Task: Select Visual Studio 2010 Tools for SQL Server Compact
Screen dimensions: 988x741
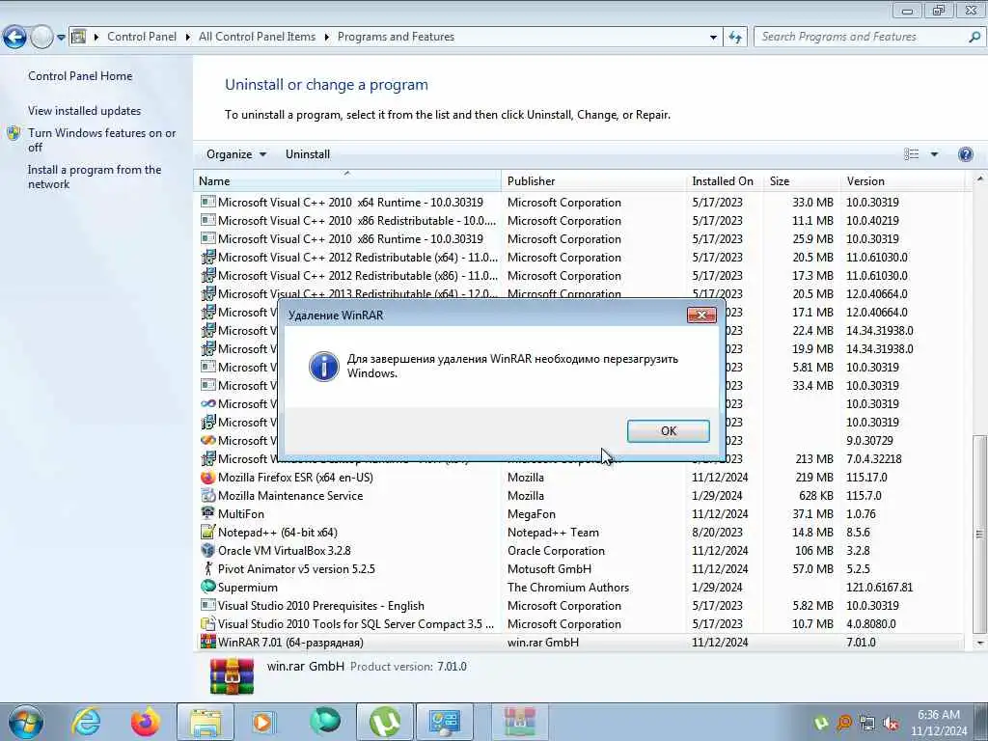Action: 580,624
